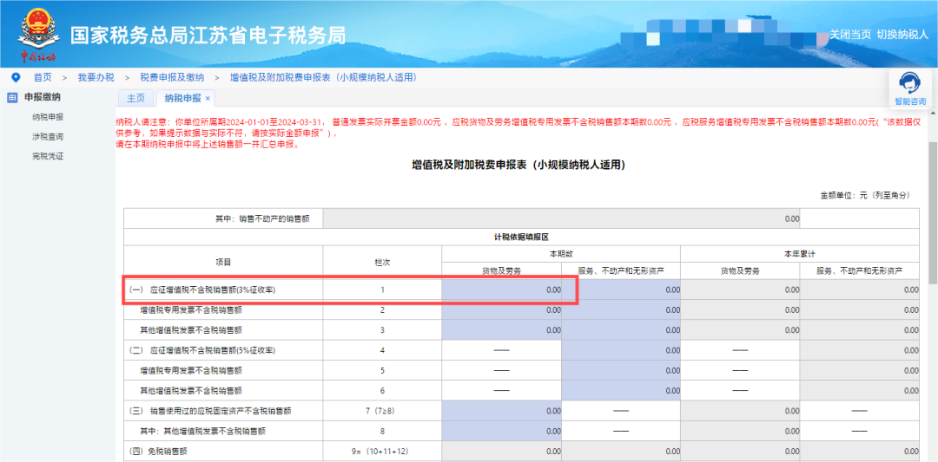Click the label 金额单位：元（列至角分）

coord(865,195)
